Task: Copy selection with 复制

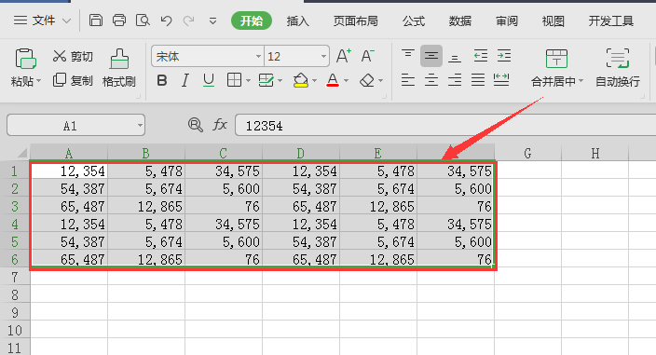Action: click(73, 80)
